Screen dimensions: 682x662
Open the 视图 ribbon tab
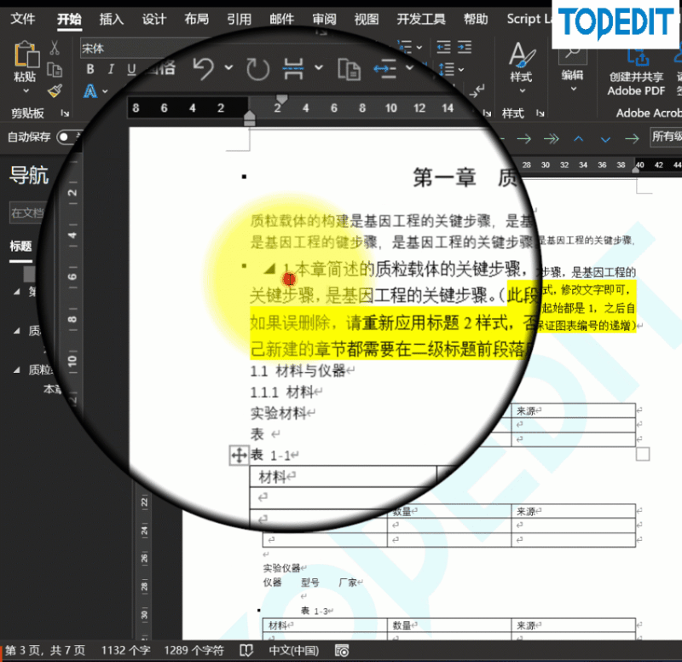click(367, 19)
